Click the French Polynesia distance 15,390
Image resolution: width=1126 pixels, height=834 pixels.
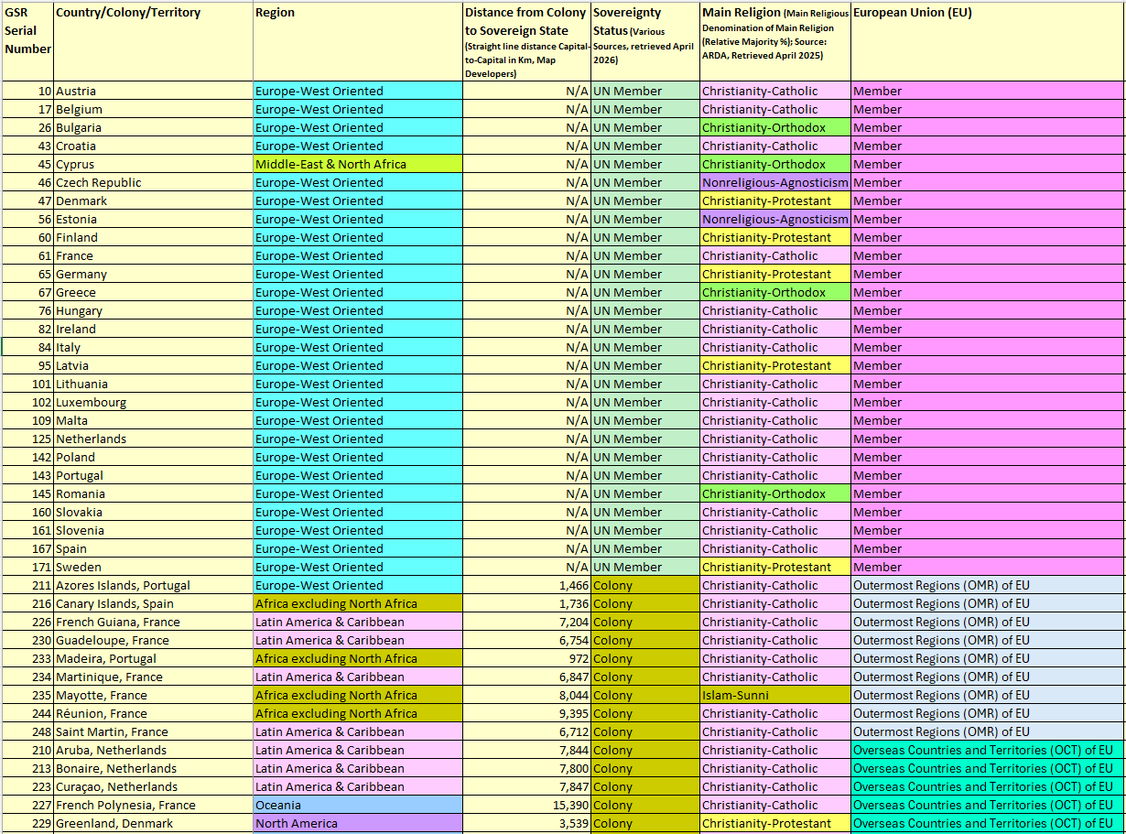pyautogui.click(x=526, y=805)
